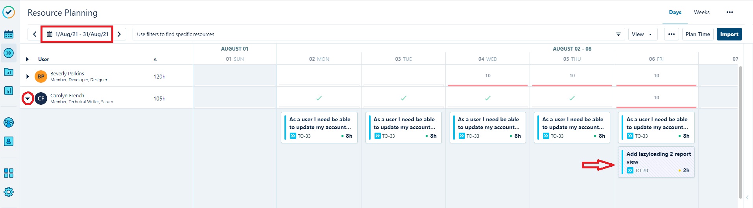Open the folder chart icon in sidebar

pos(9,72)
